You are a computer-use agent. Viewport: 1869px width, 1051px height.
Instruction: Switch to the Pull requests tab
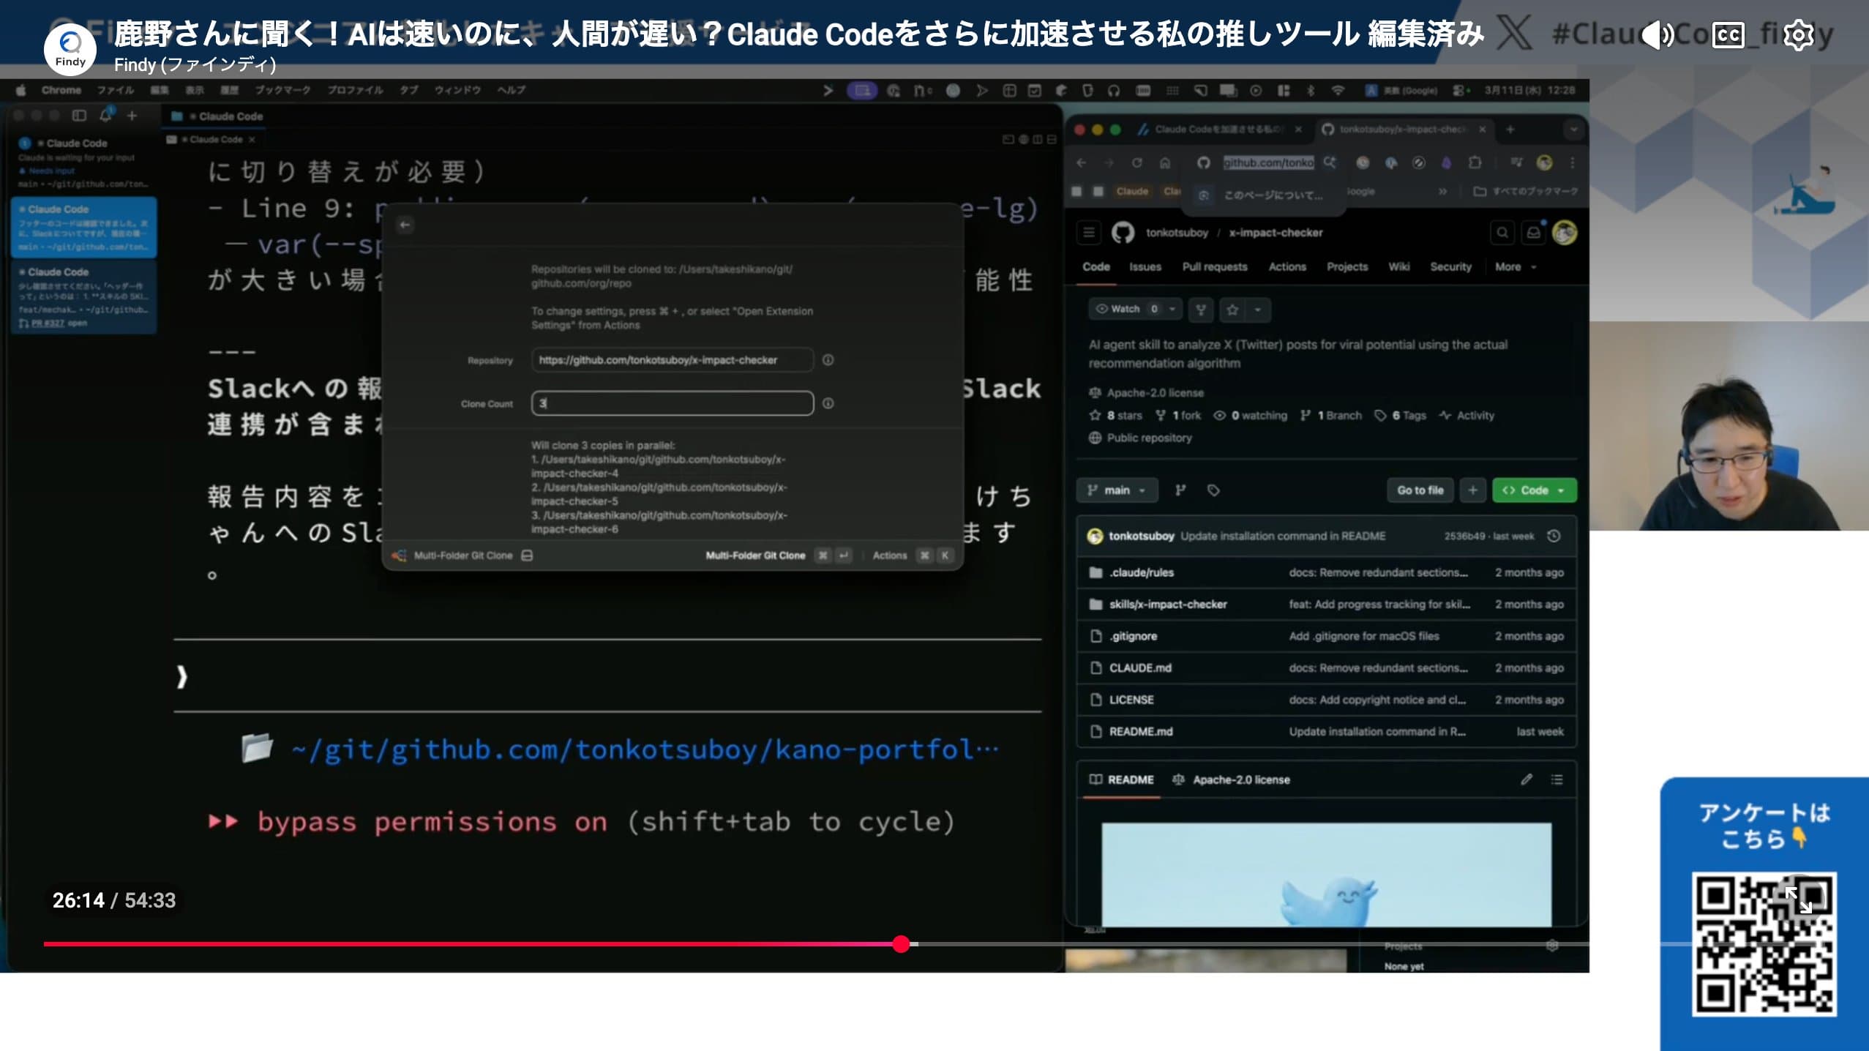click(x=1214, y=266)
